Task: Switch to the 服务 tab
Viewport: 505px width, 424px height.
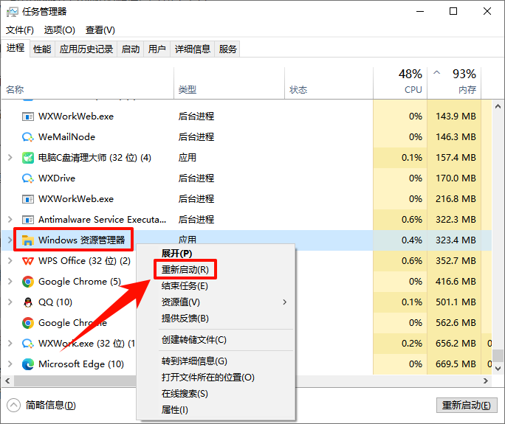Action: (x=227, y=49)
